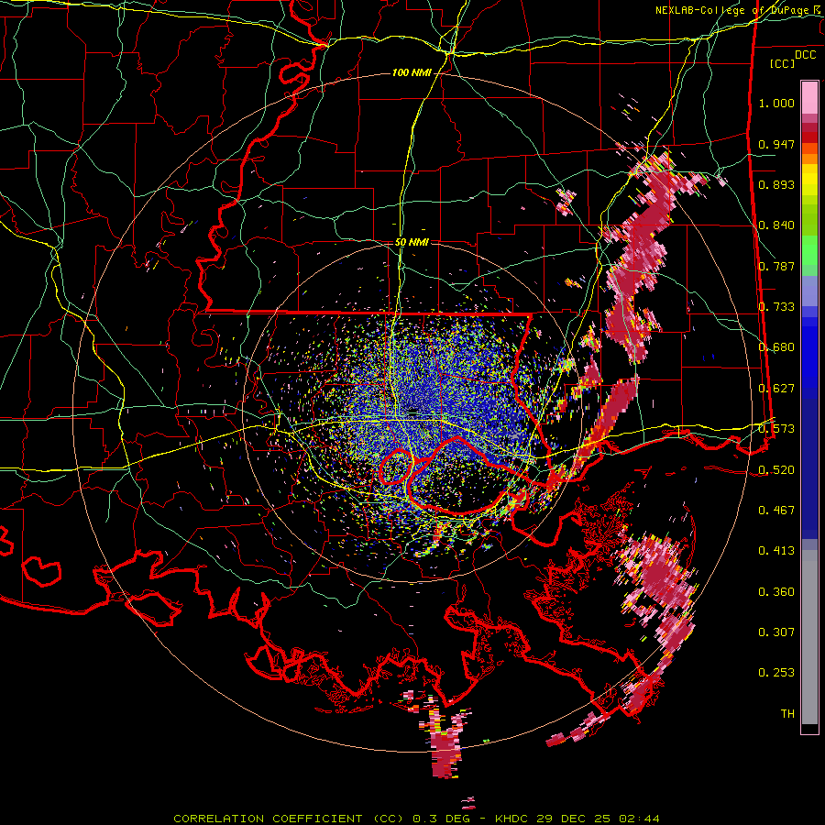Click the 0.3 DEG elevation text

(x=441, y=819)
